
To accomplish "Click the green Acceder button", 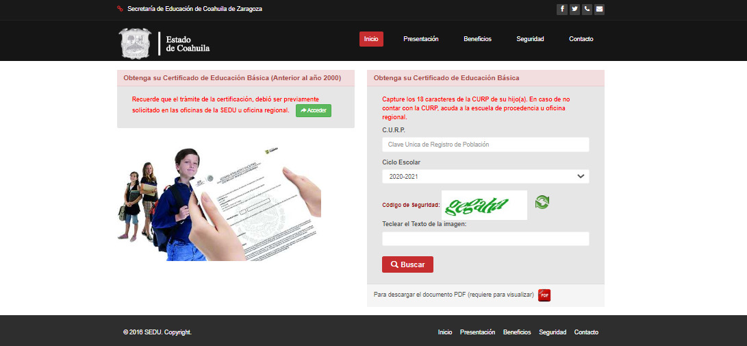I will point(314,110).
